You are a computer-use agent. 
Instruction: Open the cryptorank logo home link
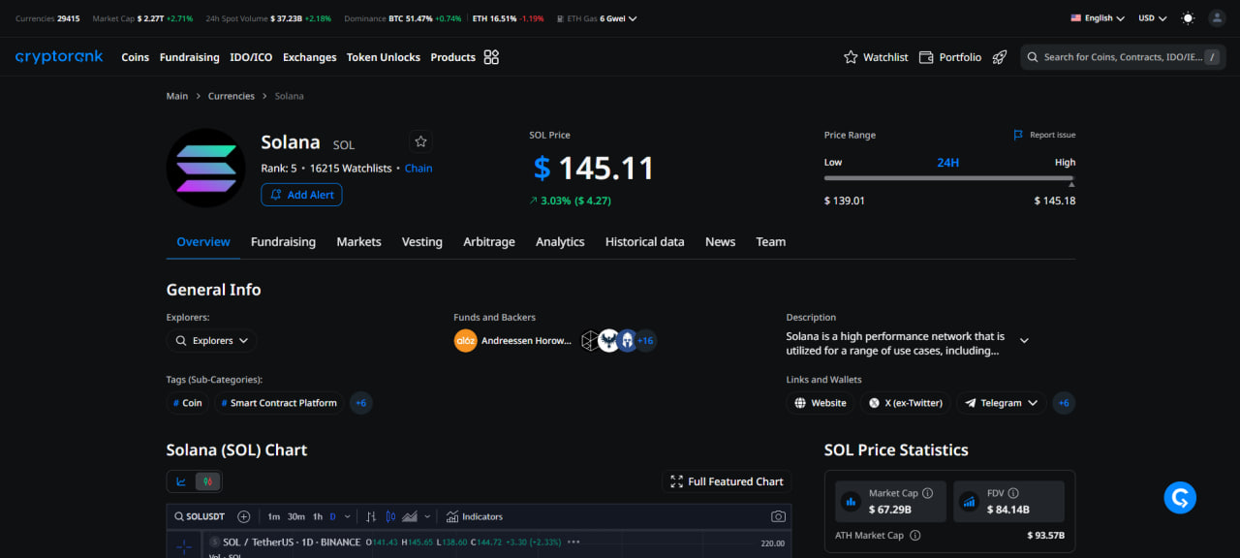click(x=59, y=57)
